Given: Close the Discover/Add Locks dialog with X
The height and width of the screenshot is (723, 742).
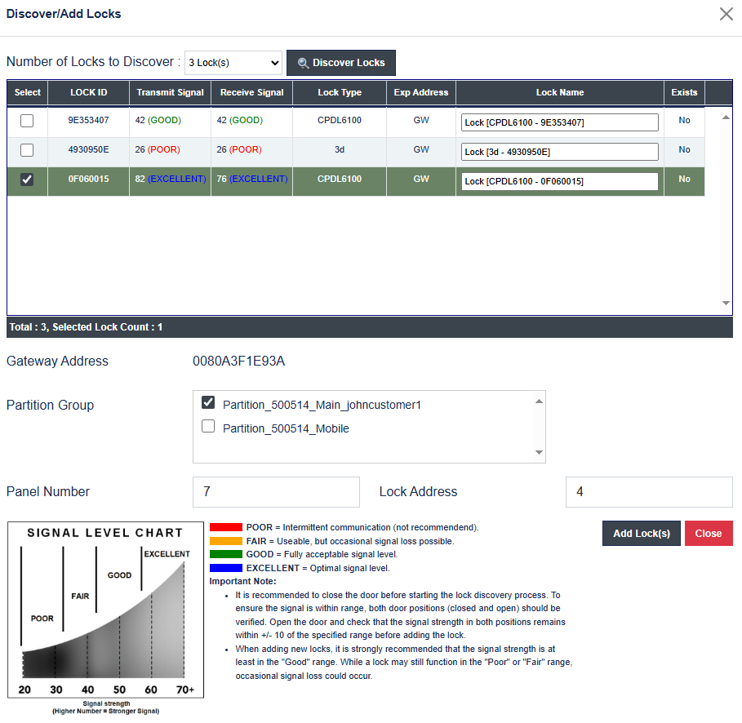Looking at the screenshot, I should pos(726,14).
